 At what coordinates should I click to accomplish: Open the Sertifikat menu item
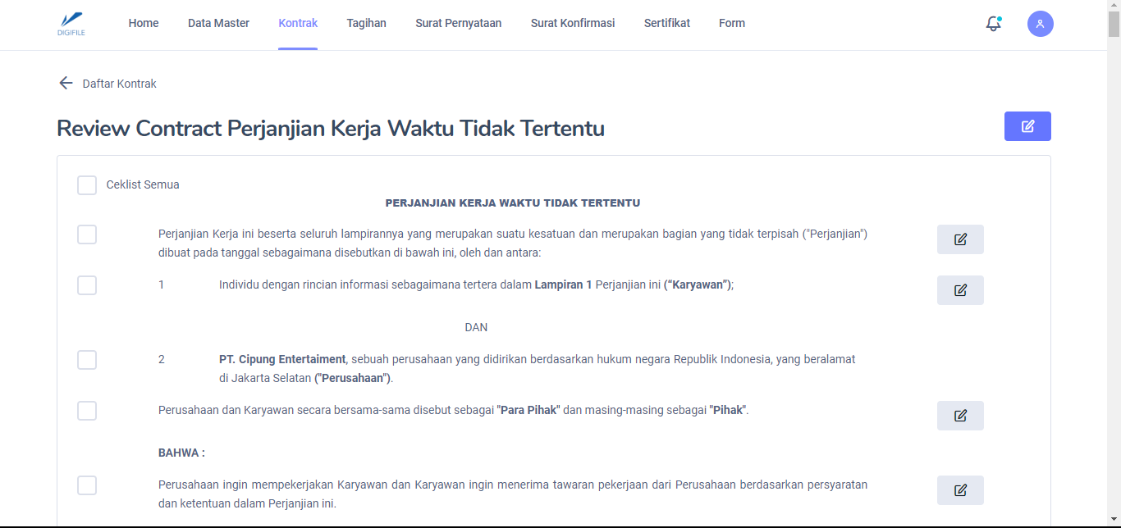666,23
